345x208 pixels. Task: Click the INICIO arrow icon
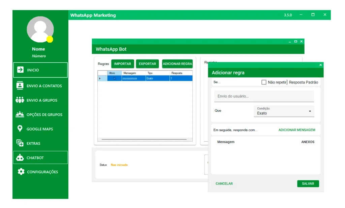tap(20, 70)
